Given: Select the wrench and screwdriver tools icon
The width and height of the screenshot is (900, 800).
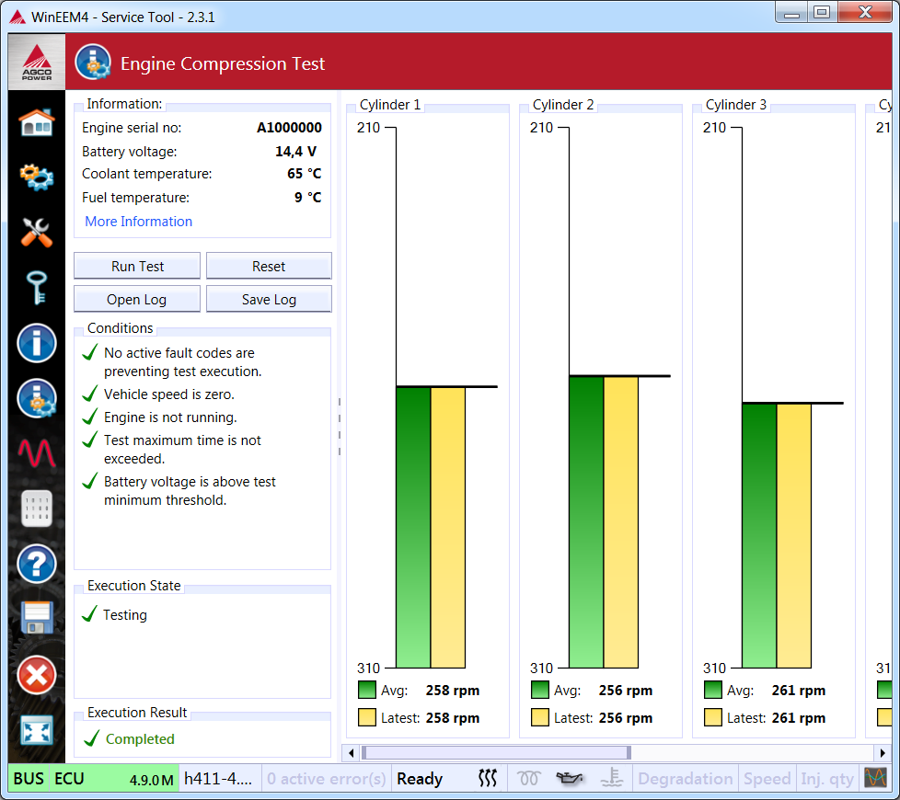Looking at the screenshot, I should (x=37, y=232).
